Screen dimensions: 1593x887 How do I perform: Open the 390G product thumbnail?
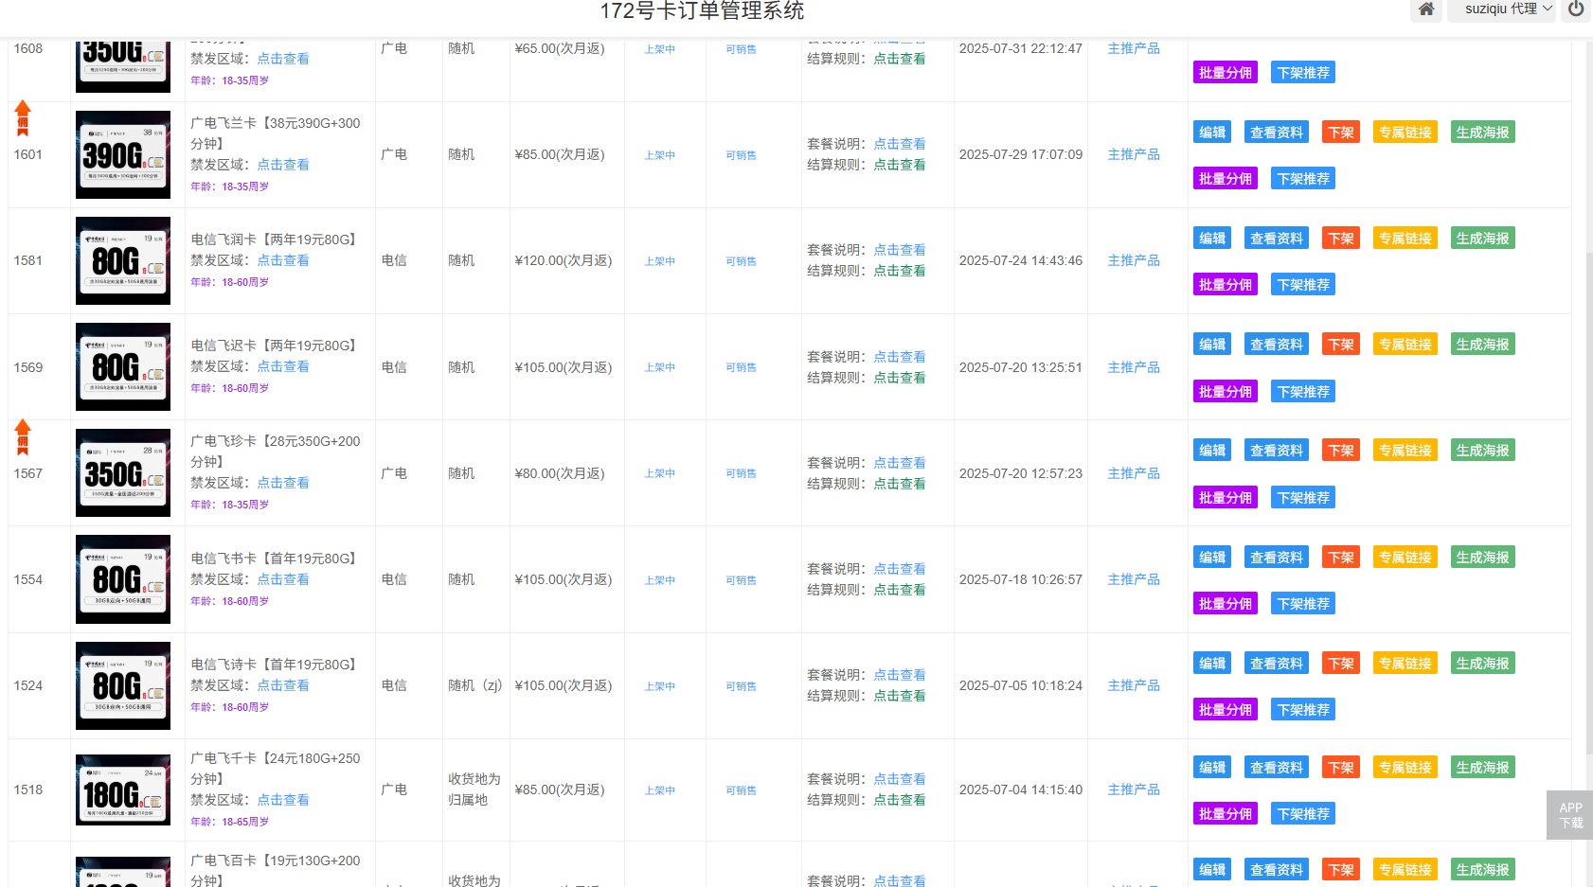[123, 155]
